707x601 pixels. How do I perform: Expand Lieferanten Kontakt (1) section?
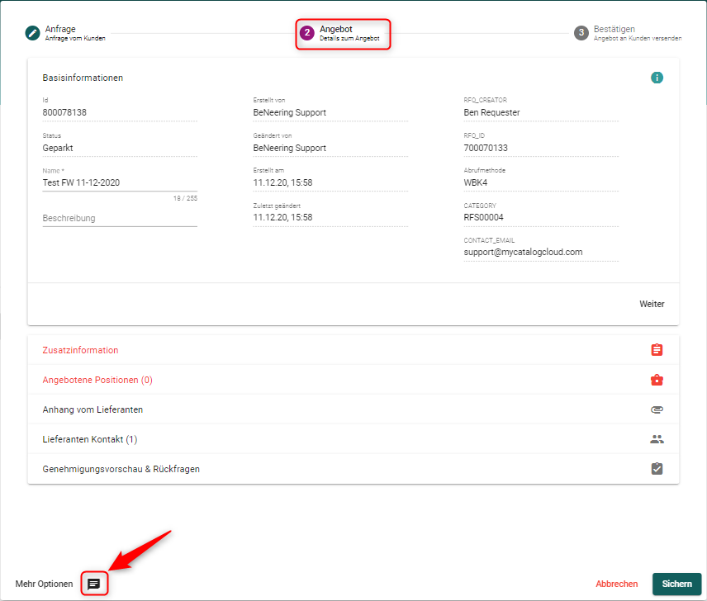tap(90, 439)
